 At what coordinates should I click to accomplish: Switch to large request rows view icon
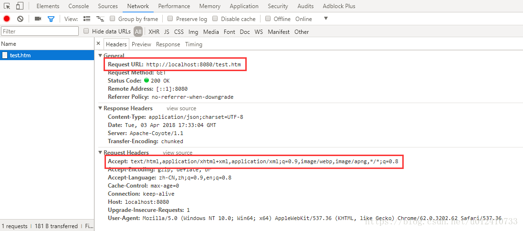87,19
